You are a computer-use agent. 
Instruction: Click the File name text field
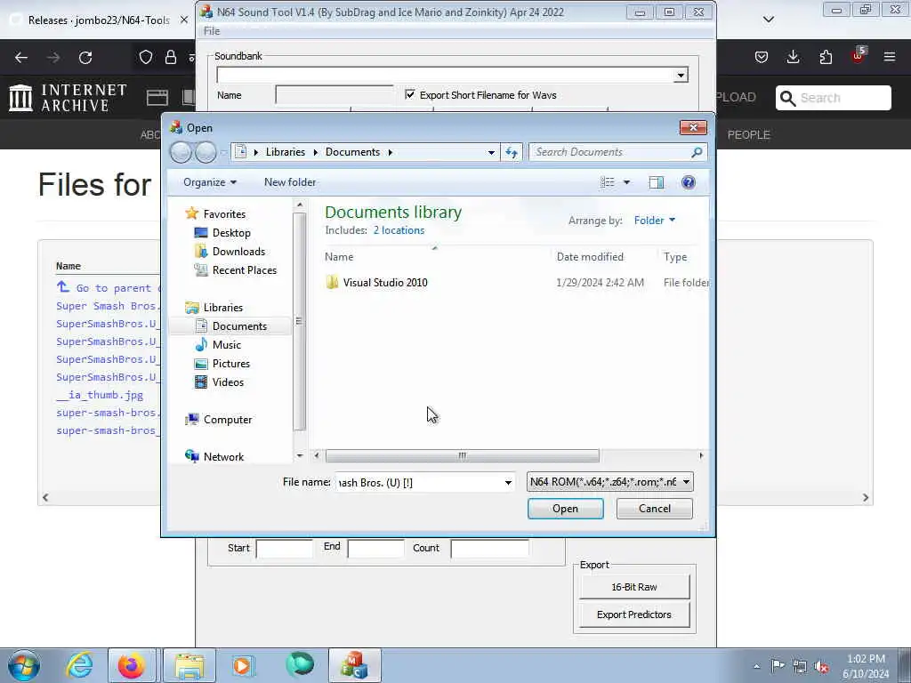tap(418, 483)
